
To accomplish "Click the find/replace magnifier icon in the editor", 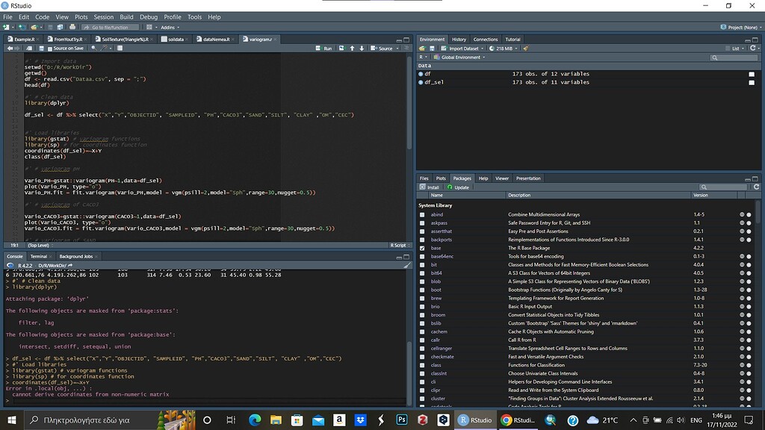I will tap(95, 49).
